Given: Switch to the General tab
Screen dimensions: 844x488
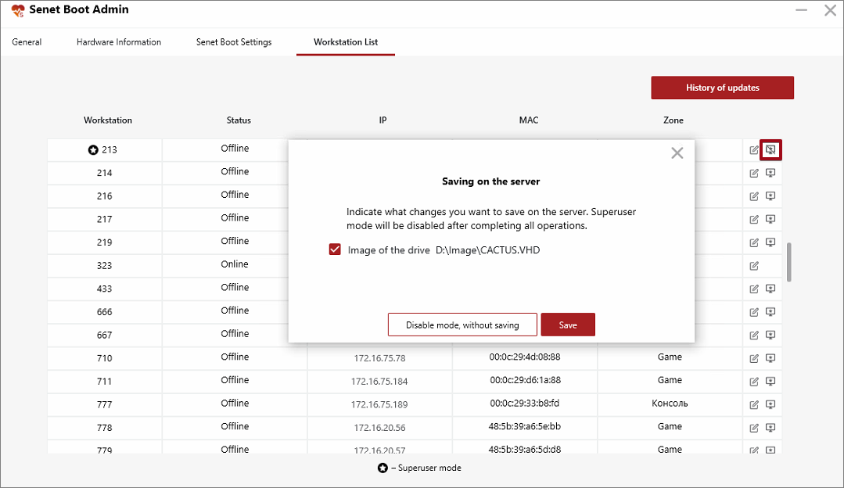Looking at the screenshot, I should (27, 42).
